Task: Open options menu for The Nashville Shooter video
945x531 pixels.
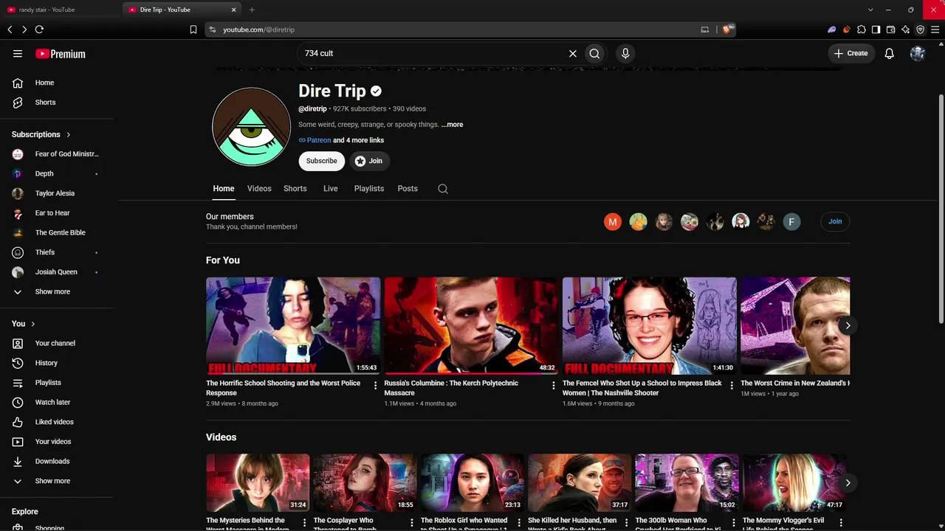Action: pyautogui.click(x=732, y=385)
